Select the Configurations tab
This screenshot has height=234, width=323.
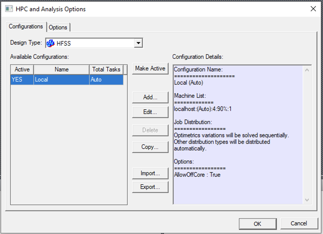26,27
